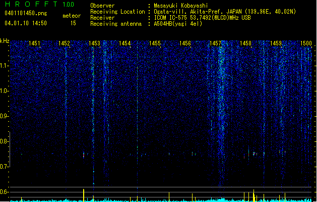Click the 1456 time axis marker
This screenshot has width=317, height=202.
[185, 43]
